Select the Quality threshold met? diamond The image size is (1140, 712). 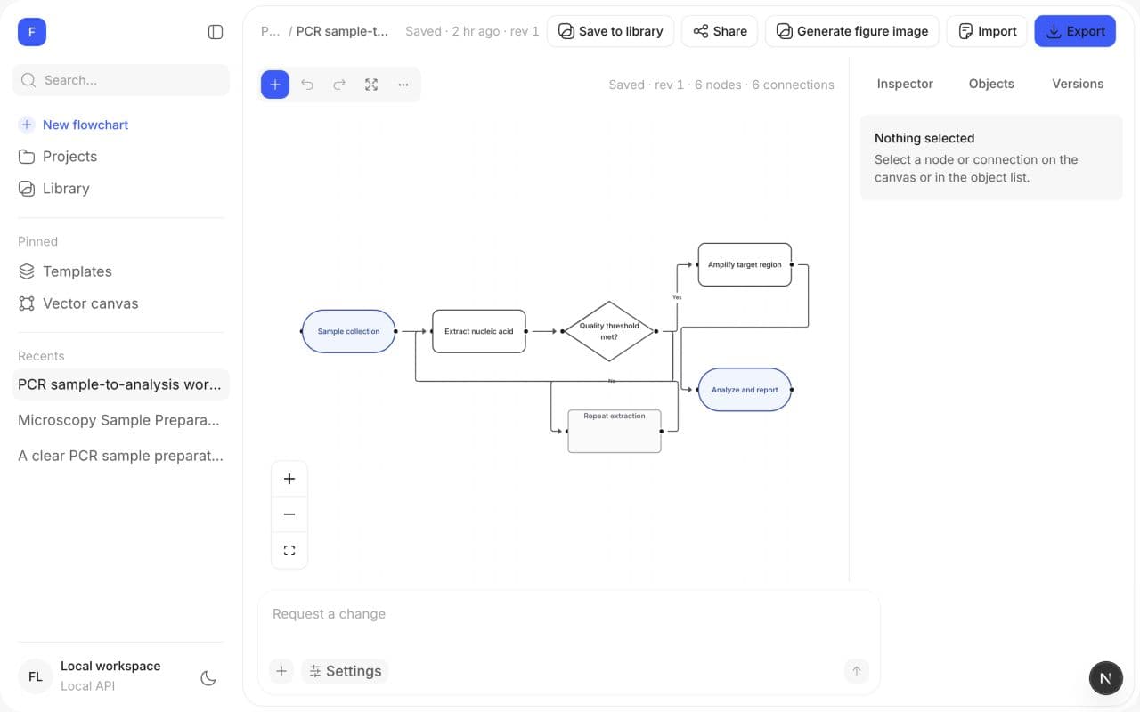(609, 331)
